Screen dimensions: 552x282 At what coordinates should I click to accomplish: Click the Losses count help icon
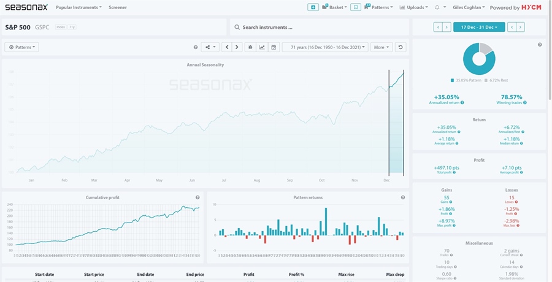[516, 202]
